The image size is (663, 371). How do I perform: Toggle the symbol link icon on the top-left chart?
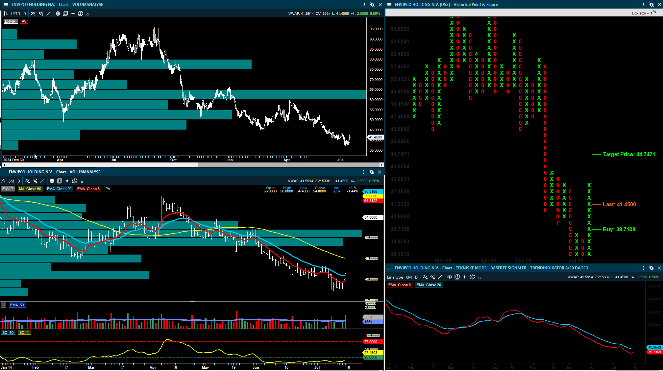pos(372,5)
